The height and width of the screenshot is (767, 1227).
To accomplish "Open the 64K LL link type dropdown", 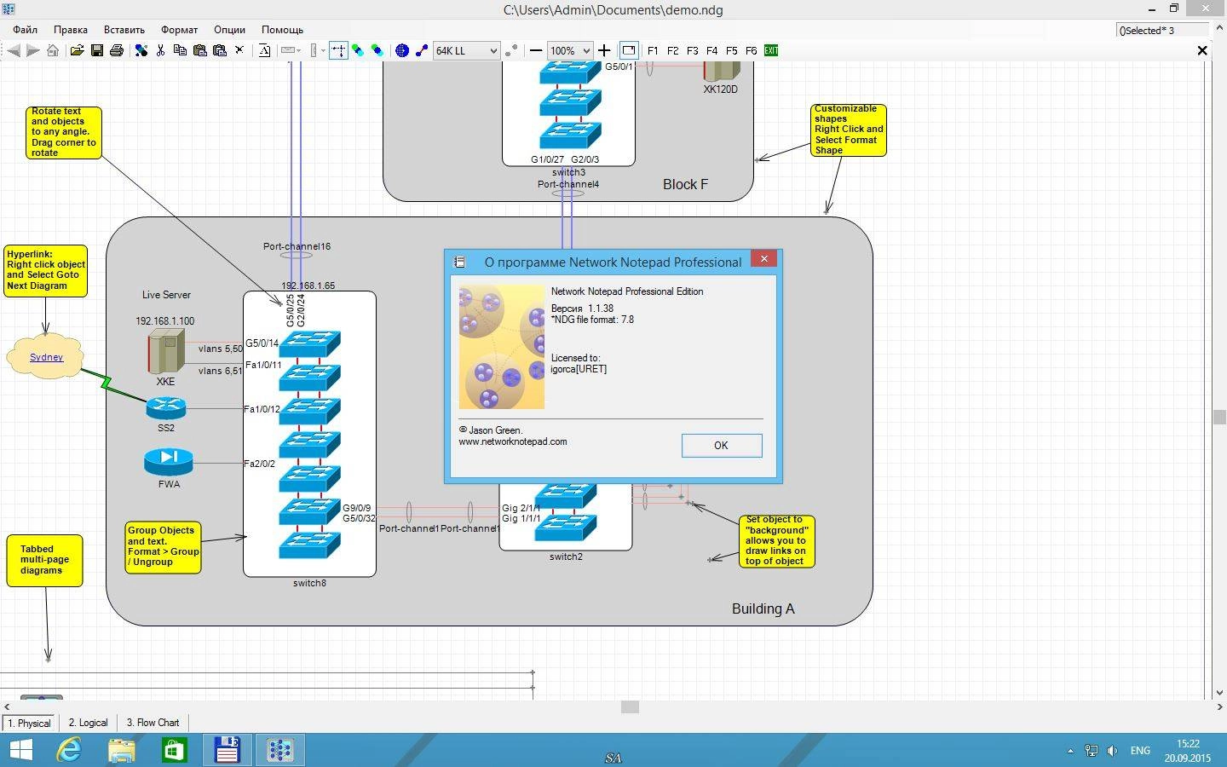I will coord(466,51).
